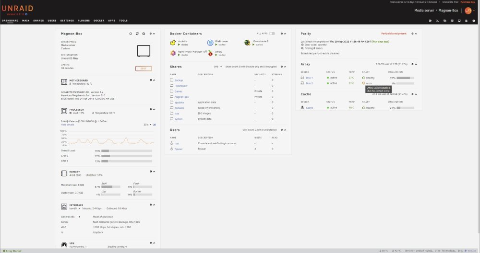
Task: Click the Disk 1 healthy thumbs-up icon
Action: tap(363, 78)
